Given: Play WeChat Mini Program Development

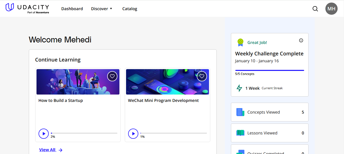Looking at the screenshot, I should click(133, 134).
